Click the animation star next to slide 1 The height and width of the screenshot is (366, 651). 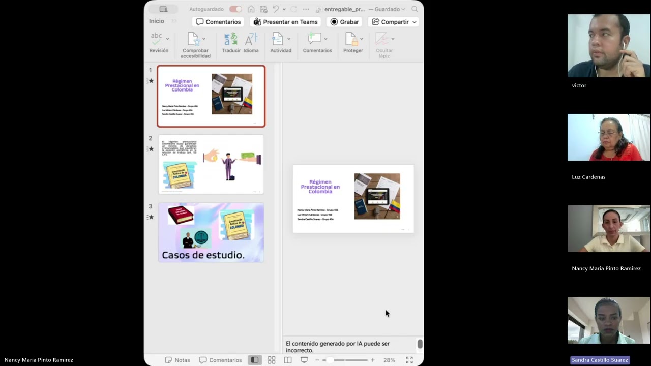pos(151,81)
